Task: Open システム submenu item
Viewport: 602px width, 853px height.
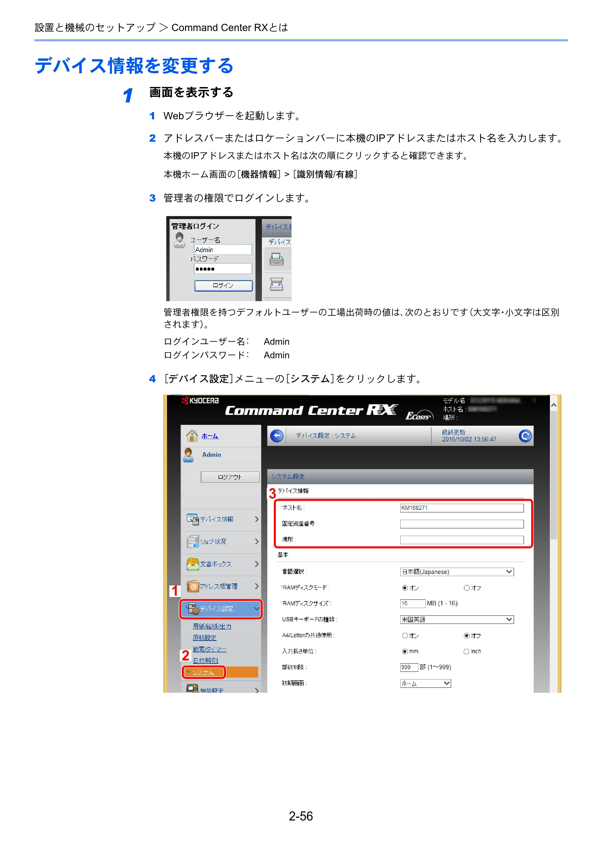Action: pyautogui.click(x=203, y=672)
